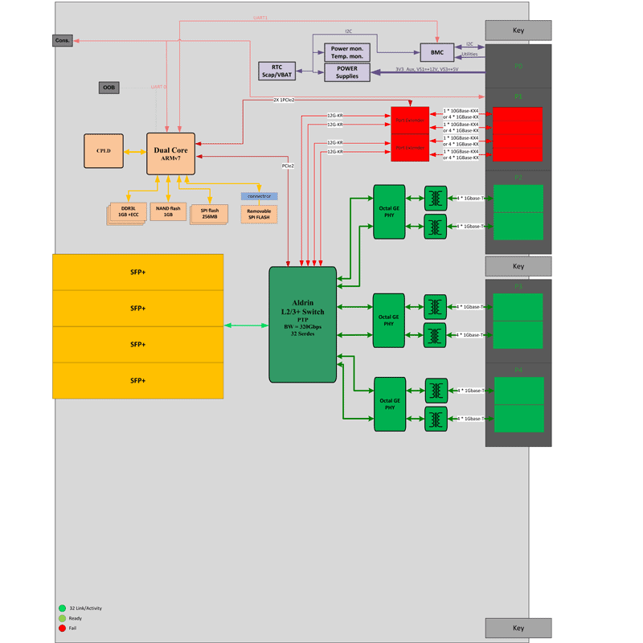Select the upper red Port Extender block
This screenshot has height=643, width=643.
coord(410,120)
